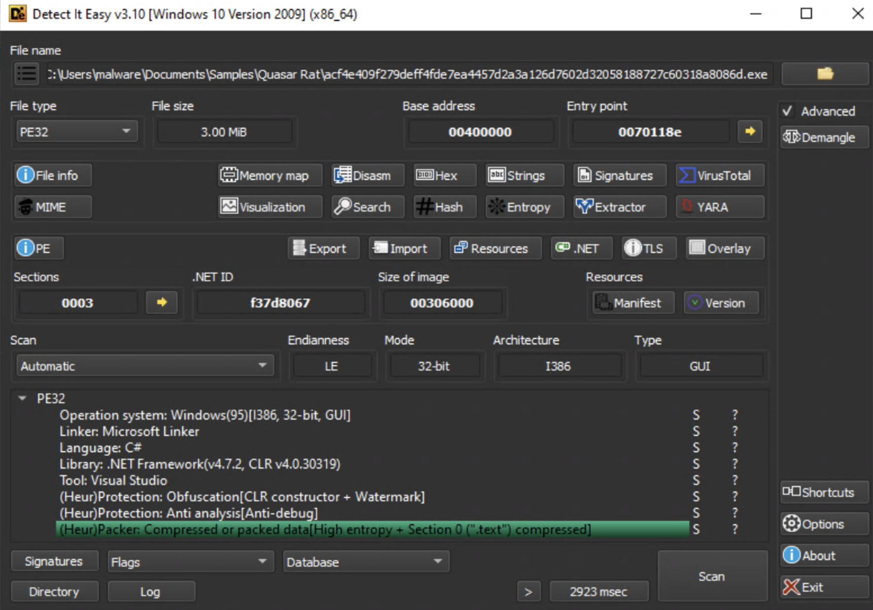This screenshot has width=873, height=610.
Task: Open the Hash calculator
Action: [445, 207]
